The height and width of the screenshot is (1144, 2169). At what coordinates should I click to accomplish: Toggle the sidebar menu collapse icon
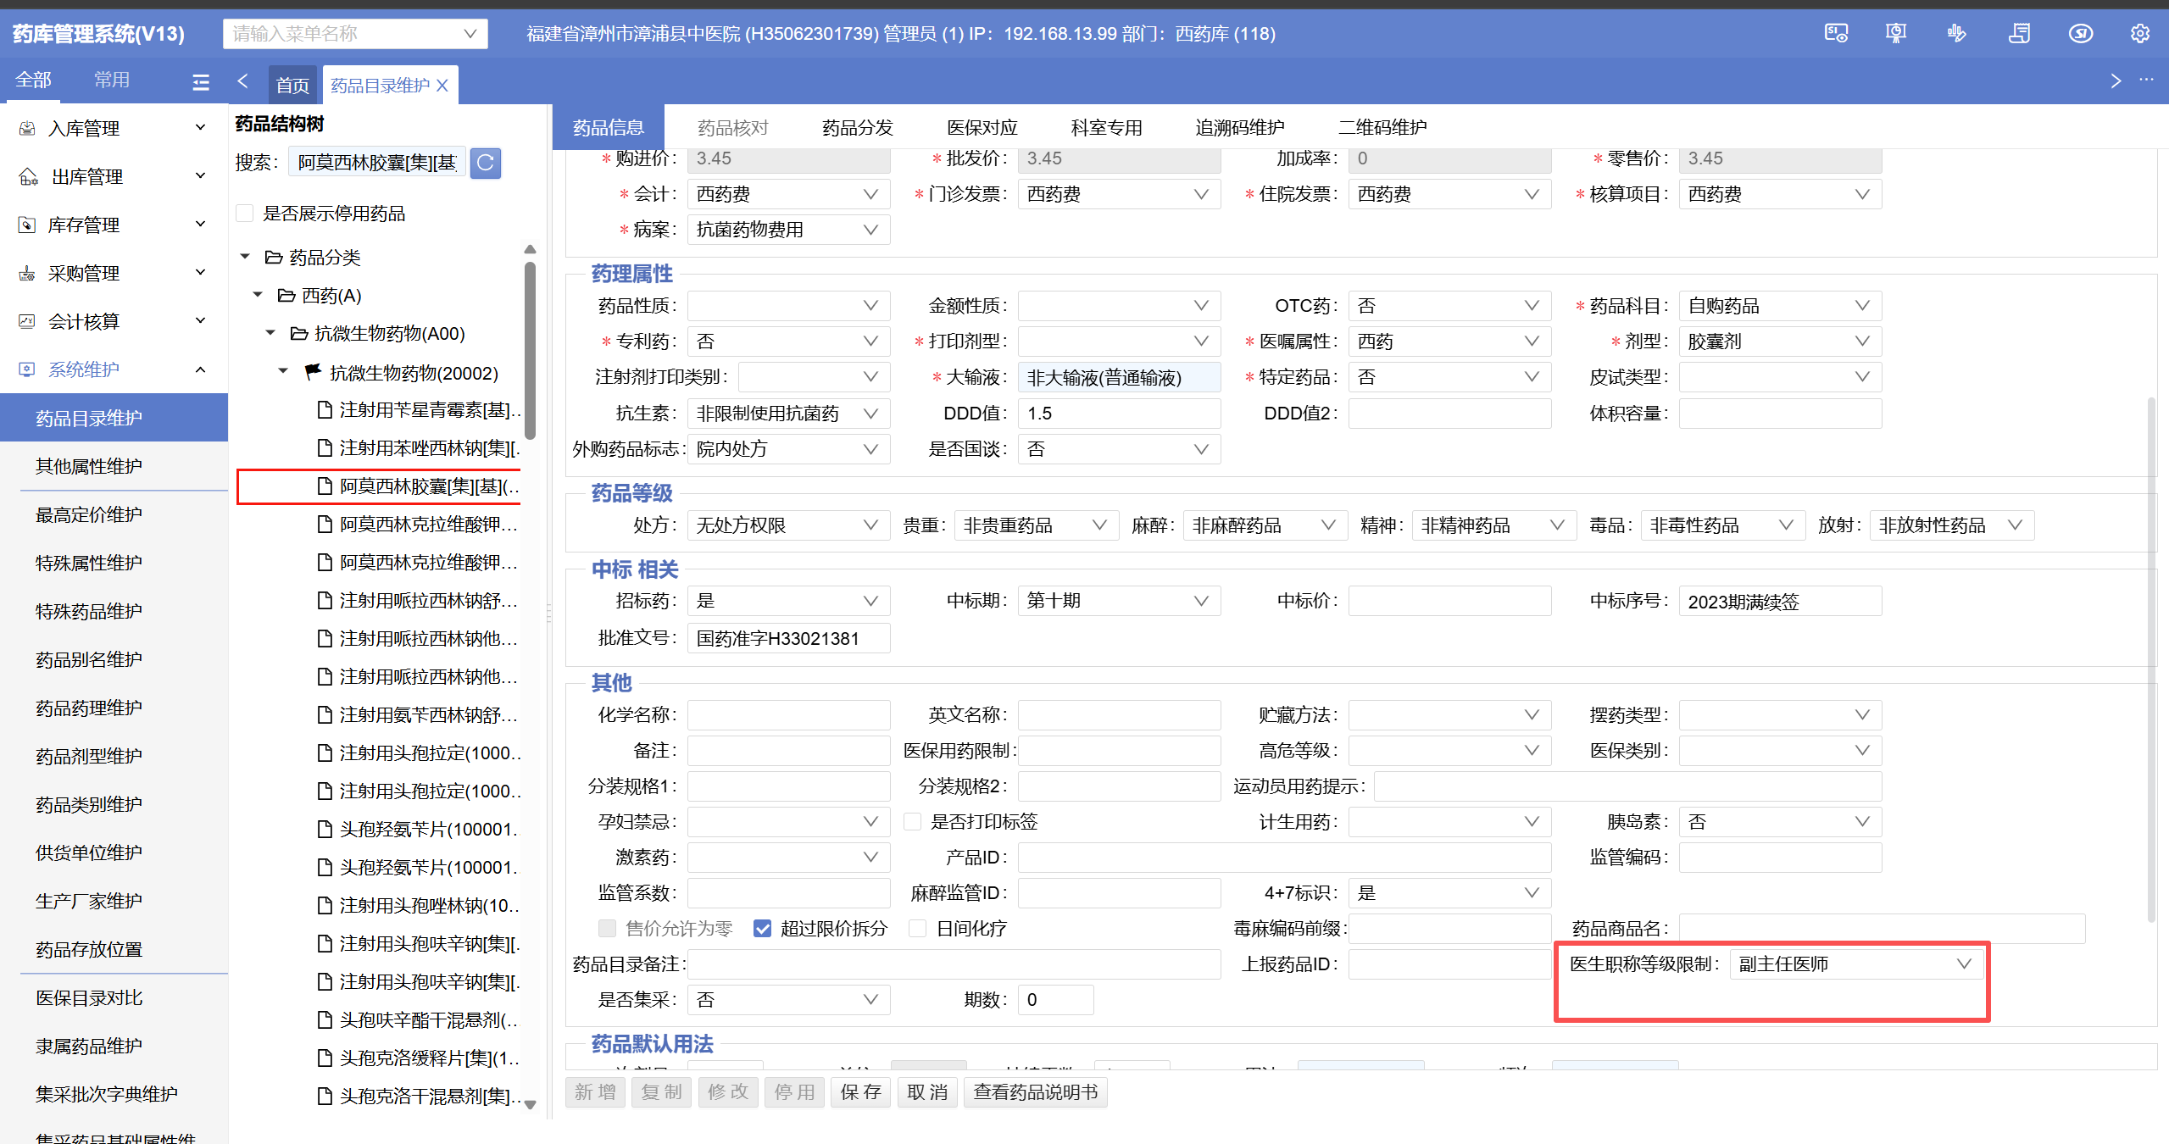click(201, 82)
